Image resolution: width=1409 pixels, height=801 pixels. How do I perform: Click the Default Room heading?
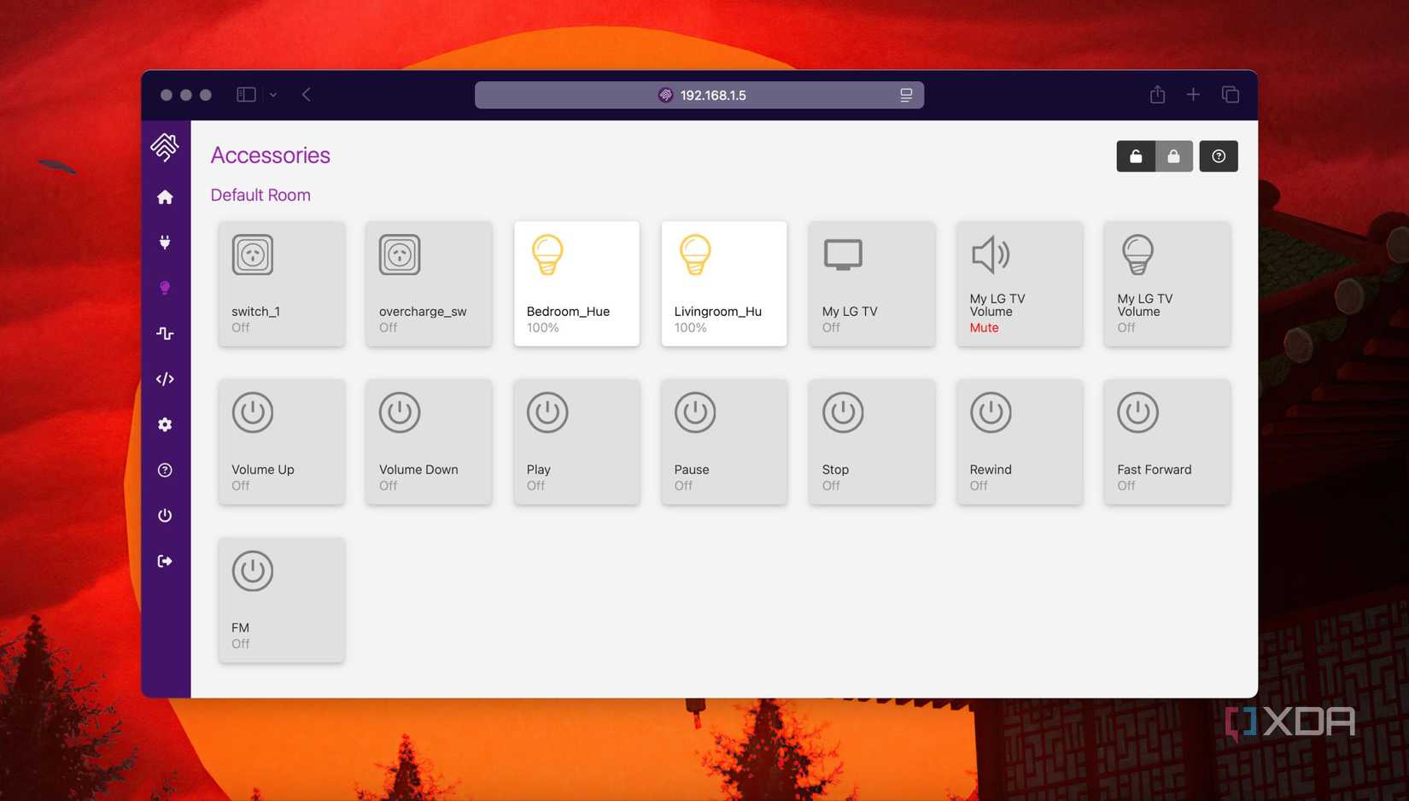(260, 195)
